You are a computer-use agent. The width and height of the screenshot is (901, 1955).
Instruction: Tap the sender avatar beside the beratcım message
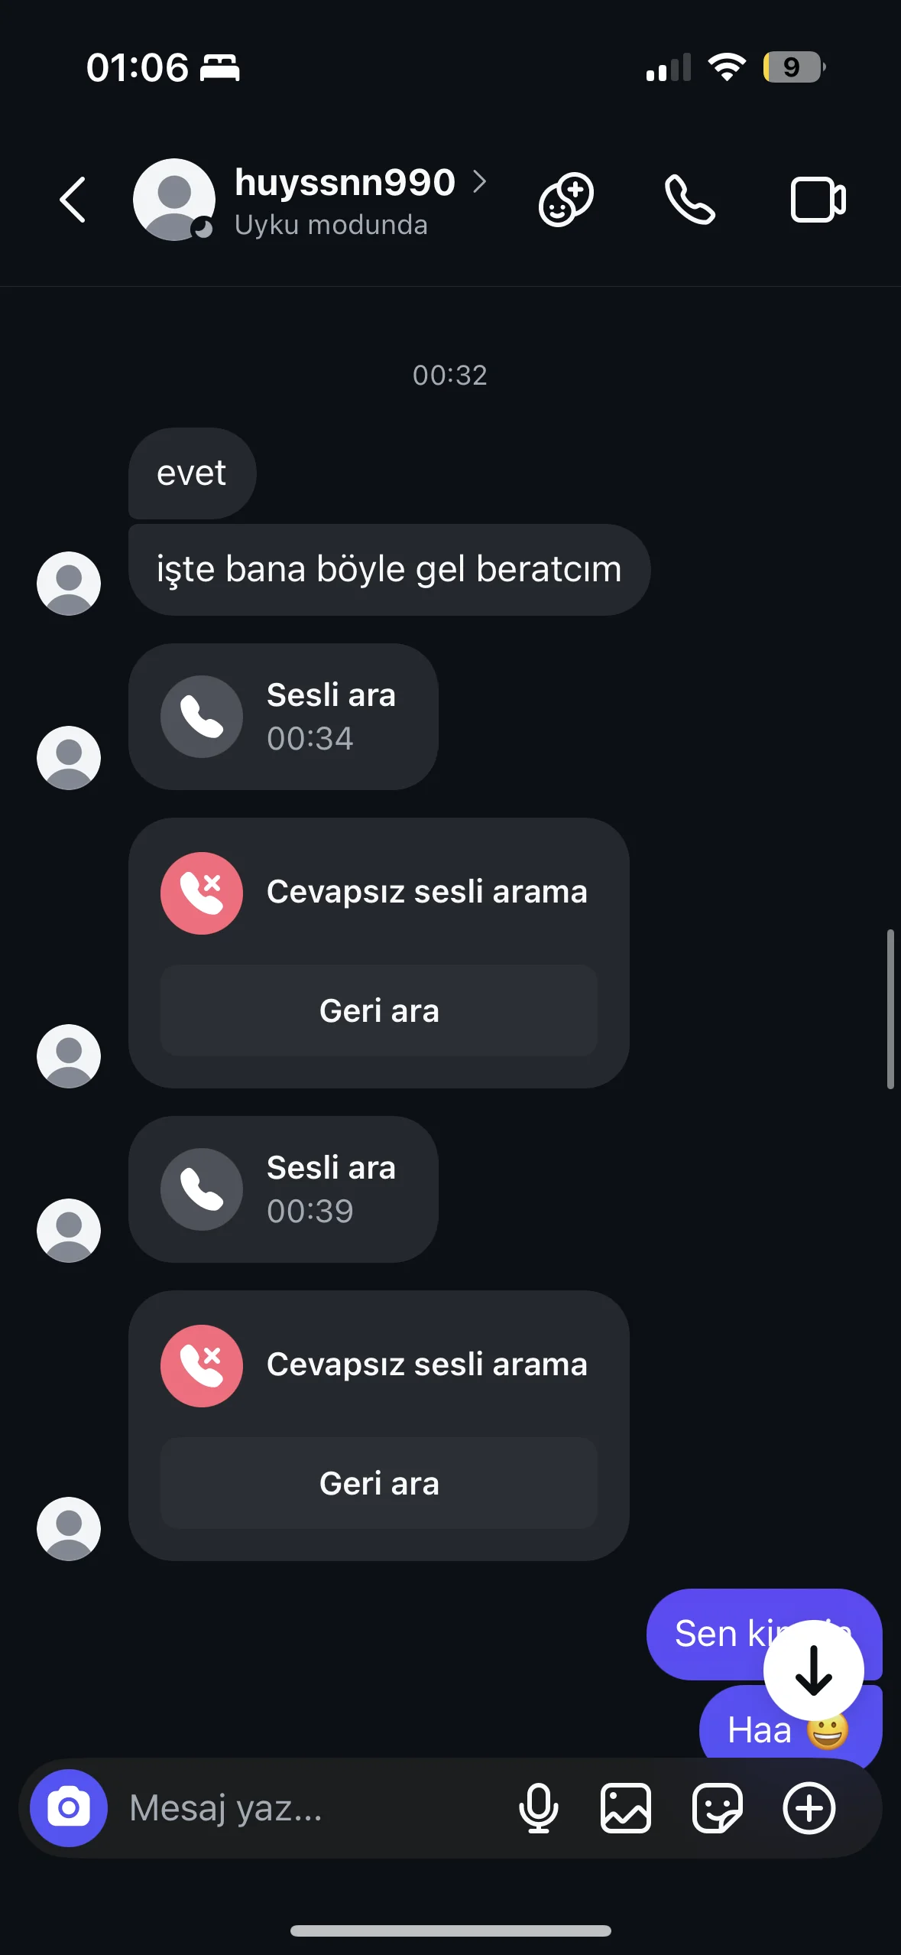[x=69, y=584]
